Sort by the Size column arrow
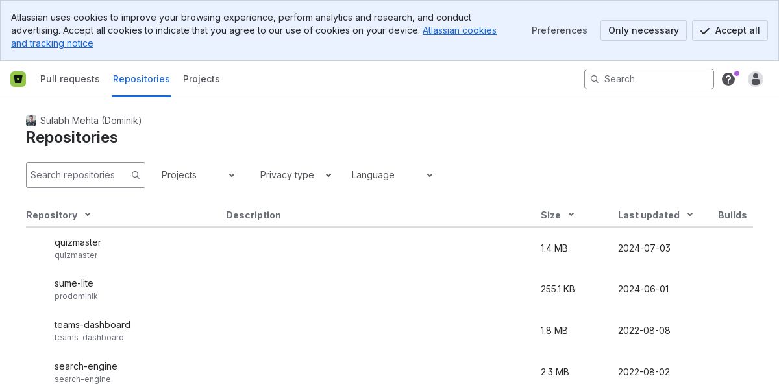 pos(571,215)
